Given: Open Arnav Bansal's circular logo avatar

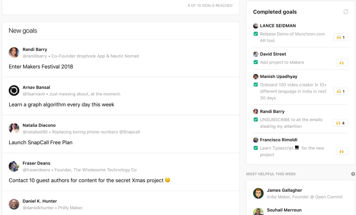Looking at the screenshot, I should [x=14, y=90].
